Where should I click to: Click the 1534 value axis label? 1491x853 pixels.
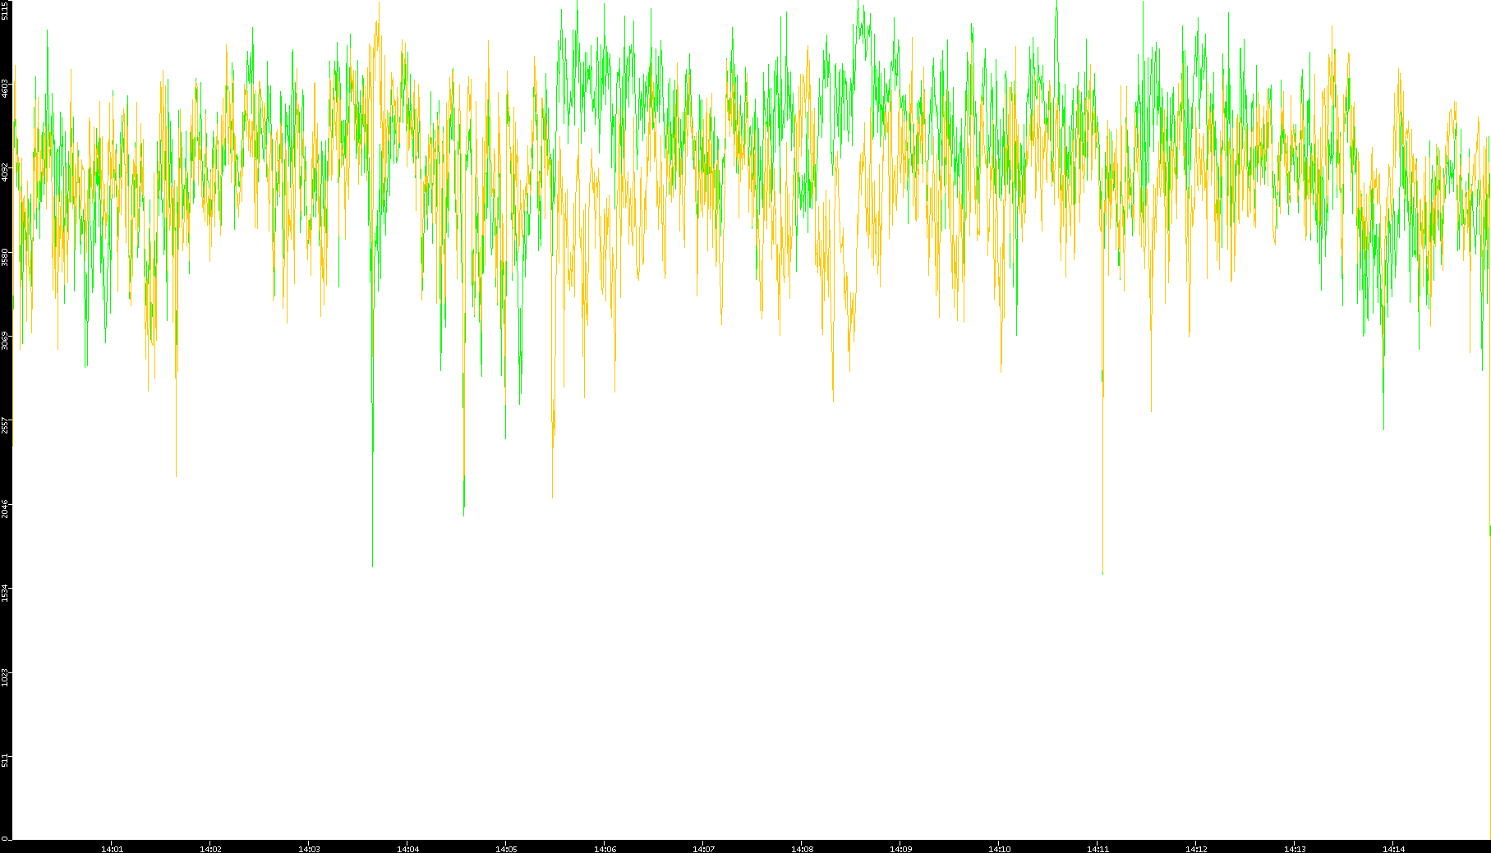click(x=6, y=592)
